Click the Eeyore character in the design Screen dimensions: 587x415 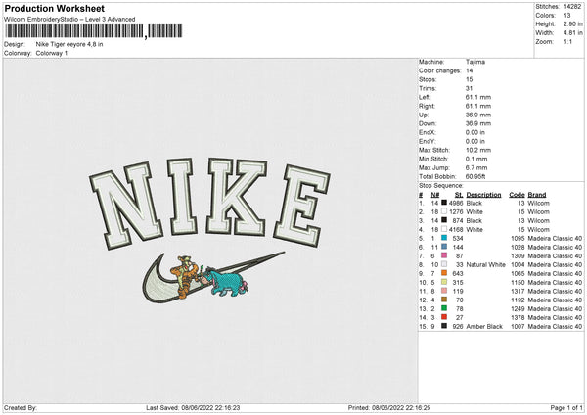[227, 281]
